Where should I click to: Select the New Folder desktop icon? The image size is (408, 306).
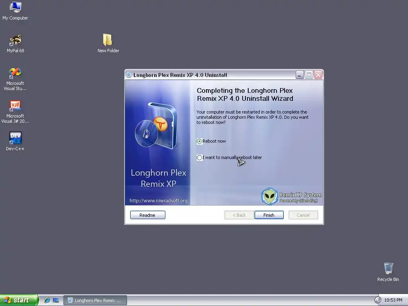(x=108, y=43)
